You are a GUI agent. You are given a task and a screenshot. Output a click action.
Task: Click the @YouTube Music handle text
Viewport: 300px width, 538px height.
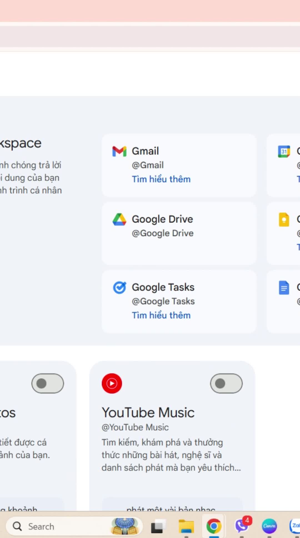click(135, 427)
